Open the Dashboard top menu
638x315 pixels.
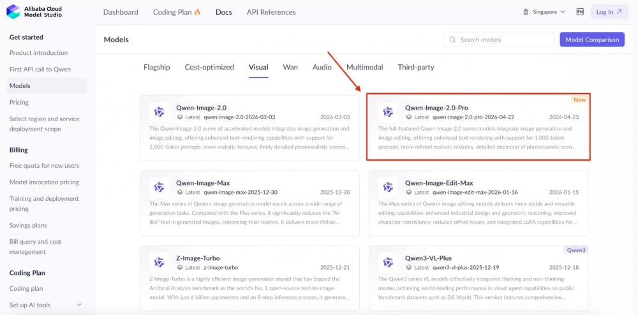coord(121,11)
